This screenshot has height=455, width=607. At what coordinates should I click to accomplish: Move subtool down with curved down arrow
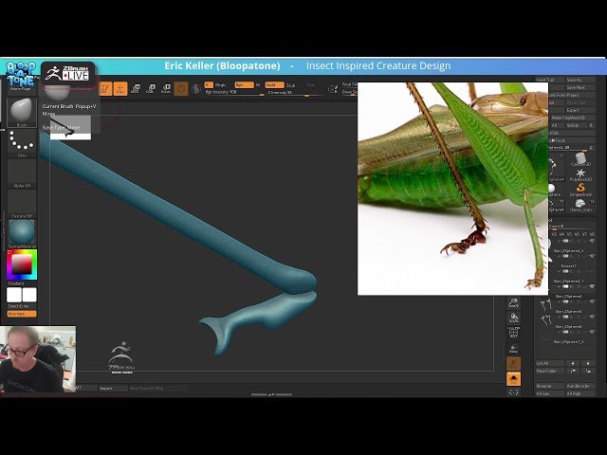pos(588,371)
